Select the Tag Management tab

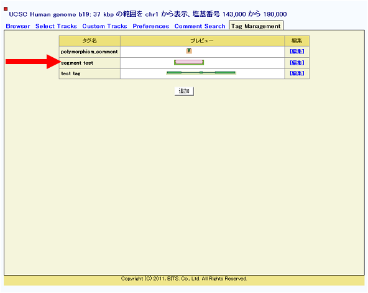[256, 26]
